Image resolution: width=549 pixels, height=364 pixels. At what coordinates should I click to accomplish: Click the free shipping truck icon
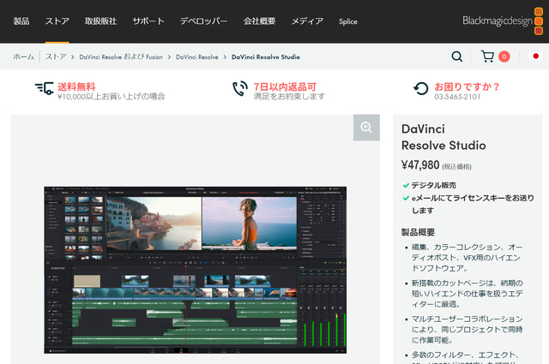[44, 88]
